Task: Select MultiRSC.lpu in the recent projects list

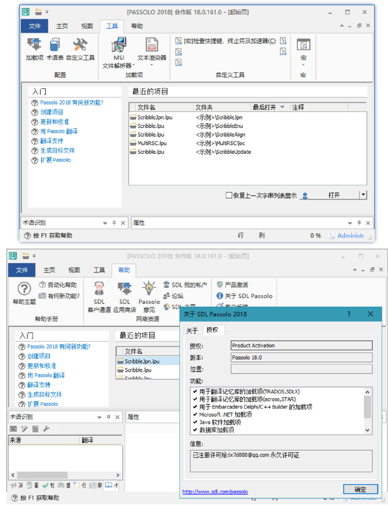Action: (152, 143)
